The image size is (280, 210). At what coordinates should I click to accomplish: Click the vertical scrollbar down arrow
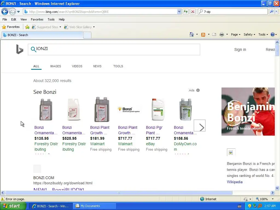(x=277, y=188)
